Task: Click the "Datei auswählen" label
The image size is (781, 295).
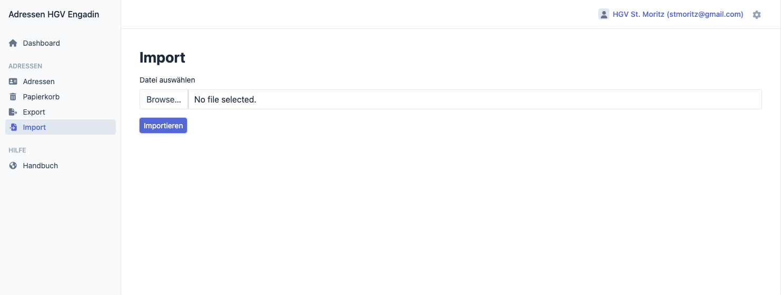Action: point(167,80)
